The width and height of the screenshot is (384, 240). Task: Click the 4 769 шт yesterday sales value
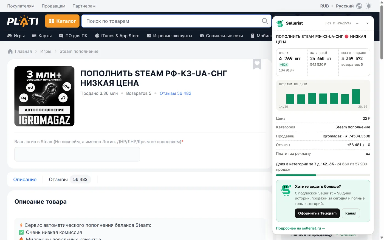290,59
